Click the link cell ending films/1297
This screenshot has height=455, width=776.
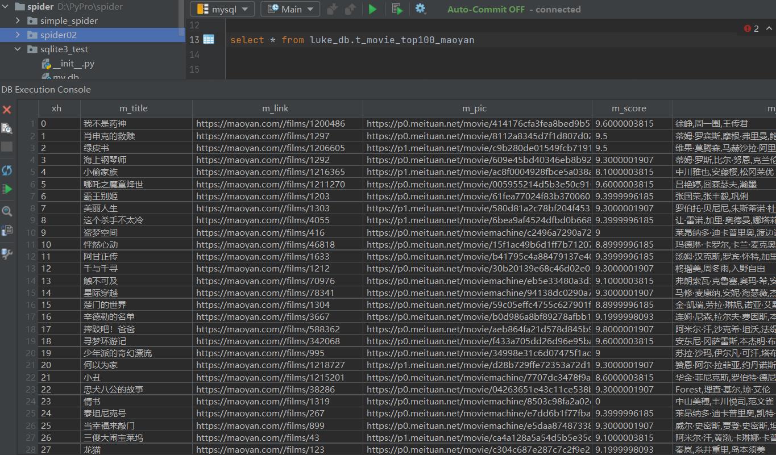277,136
